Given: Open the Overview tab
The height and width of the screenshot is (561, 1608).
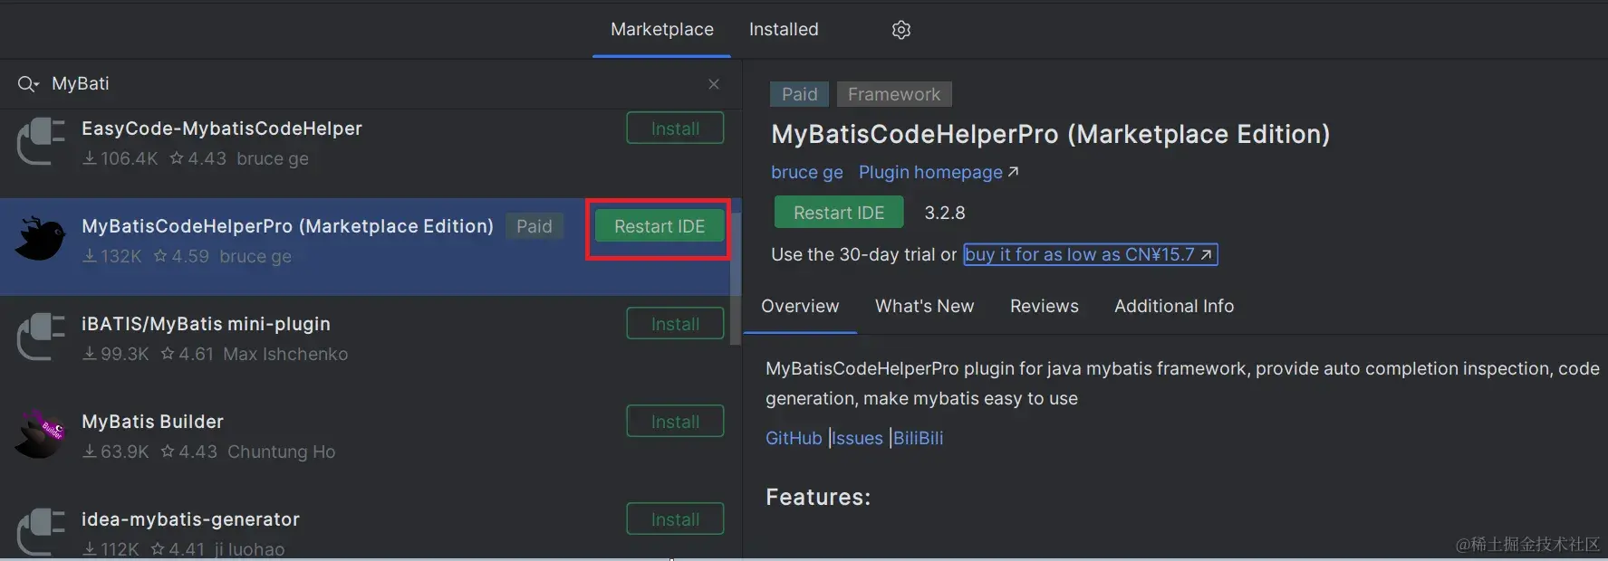Looking at the screenshot, I should (800, 306).
